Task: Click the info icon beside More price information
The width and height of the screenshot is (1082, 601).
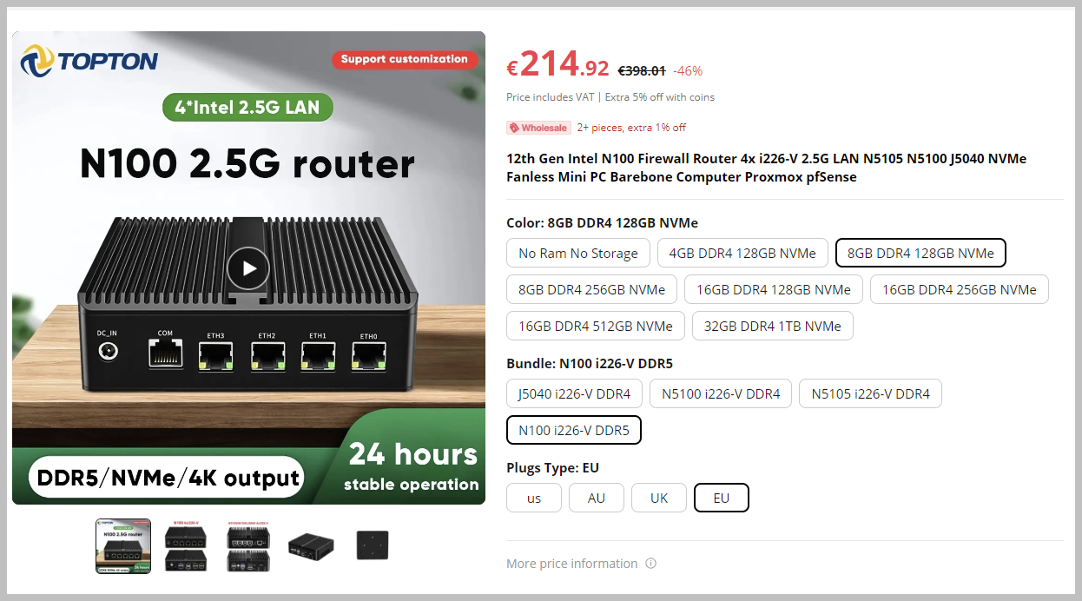Action: 651,564
